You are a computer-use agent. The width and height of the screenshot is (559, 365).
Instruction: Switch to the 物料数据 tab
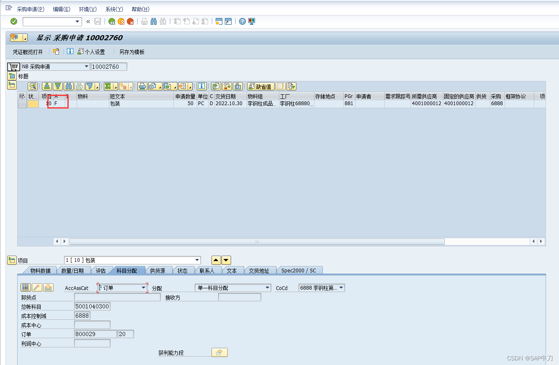point(40,270)
